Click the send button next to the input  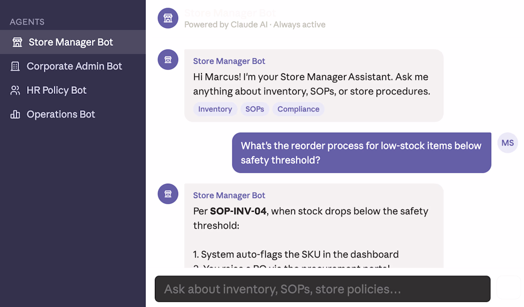508,287
